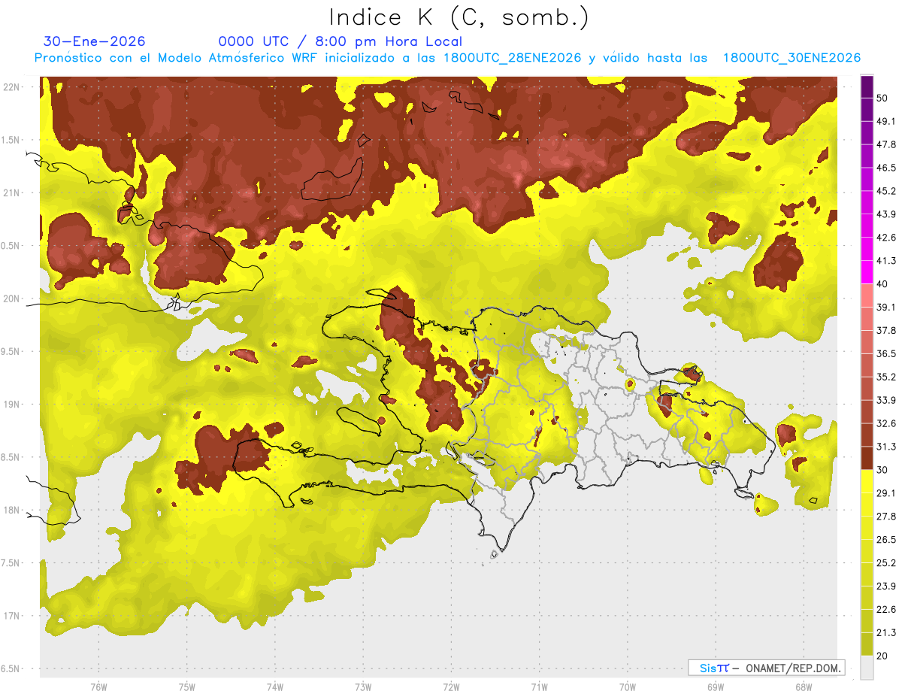This screenshot has height=697, width=902.
Task: Click the legend value "33.9"
Action: (x=887, y=400)
